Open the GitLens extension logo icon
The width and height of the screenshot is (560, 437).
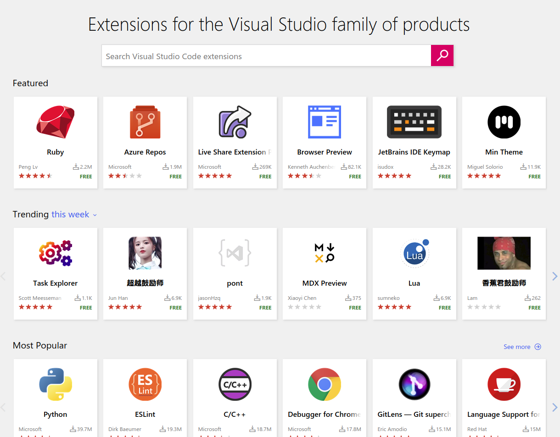[x=414, y=384]
